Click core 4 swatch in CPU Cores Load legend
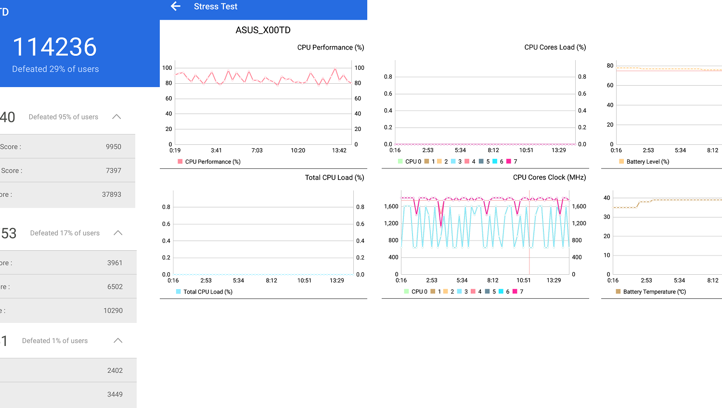The width and height of the screenshot is (722, 408). [467, 162]
